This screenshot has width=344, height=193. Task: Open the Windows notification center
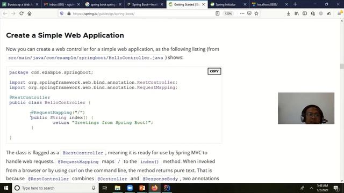336,188
